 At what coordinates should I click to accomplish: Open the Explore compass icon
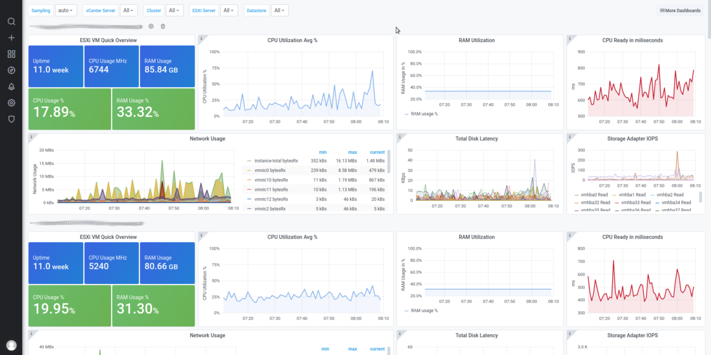click(x=11, y=70)
